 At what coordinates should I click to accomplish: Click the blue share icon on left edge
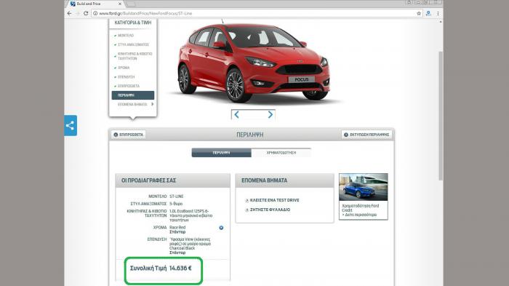[x=71, y=125]
